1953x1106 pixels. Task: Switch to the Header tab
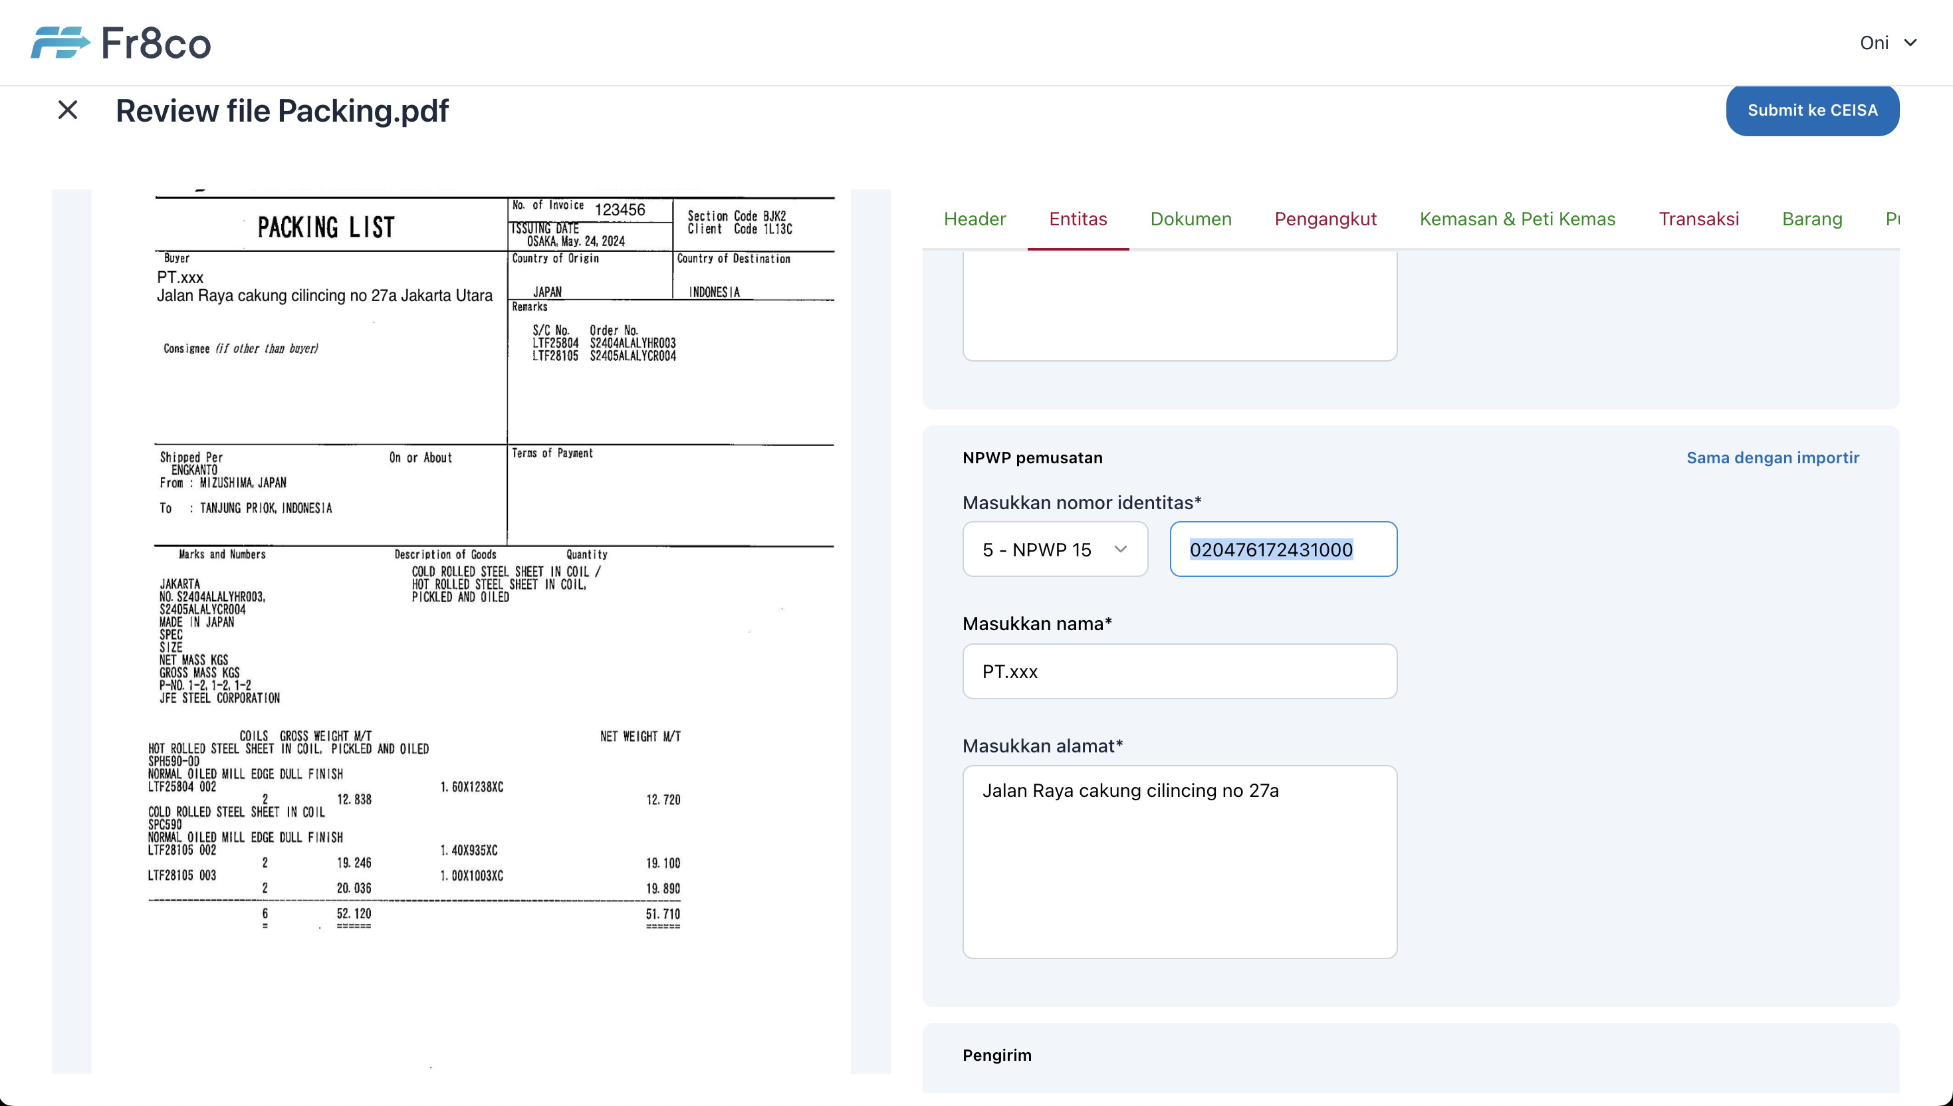[x=974, y=219]
